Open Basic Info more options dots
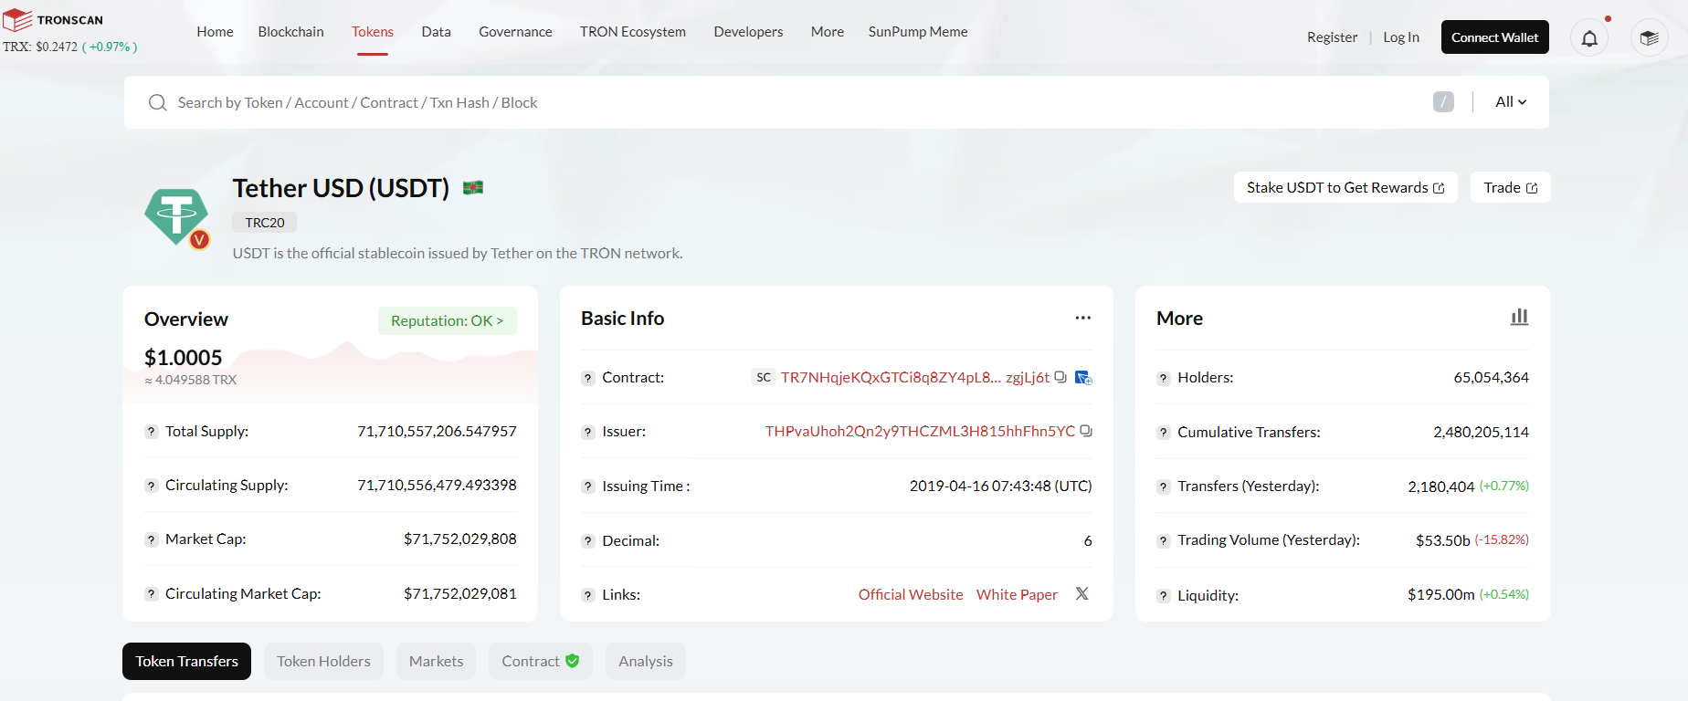The image size is (1688, 701). [1082, 318]
